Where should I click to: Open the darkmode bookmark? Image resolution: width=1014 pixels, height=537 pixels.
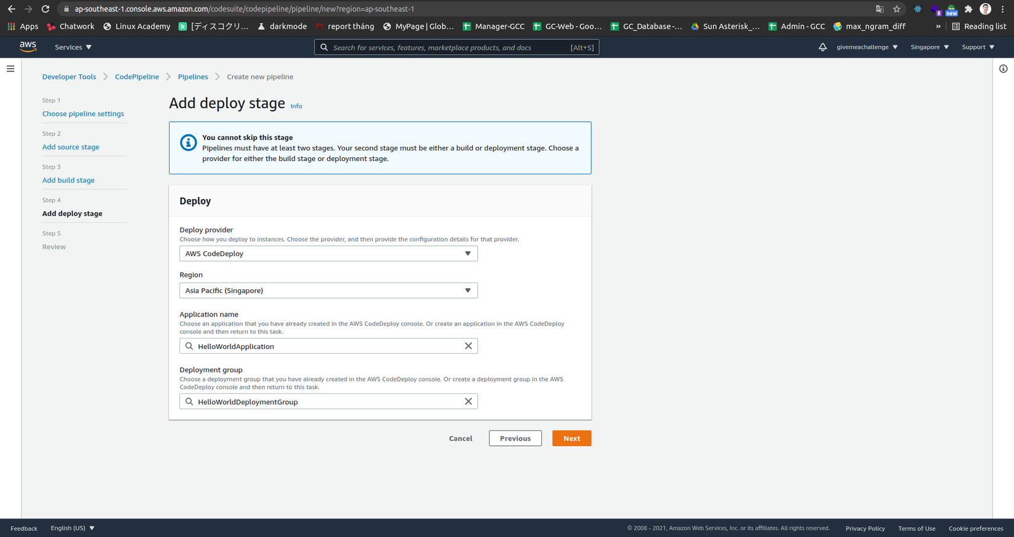point(282,26)
